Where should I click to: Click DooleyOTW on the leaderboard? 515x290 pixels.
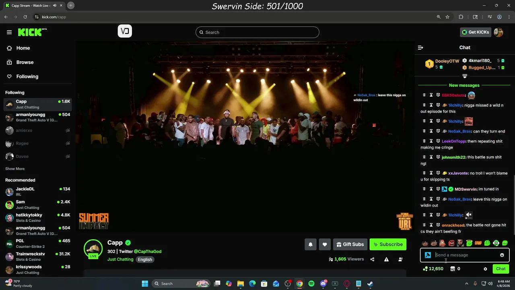(x=447, y=61)
